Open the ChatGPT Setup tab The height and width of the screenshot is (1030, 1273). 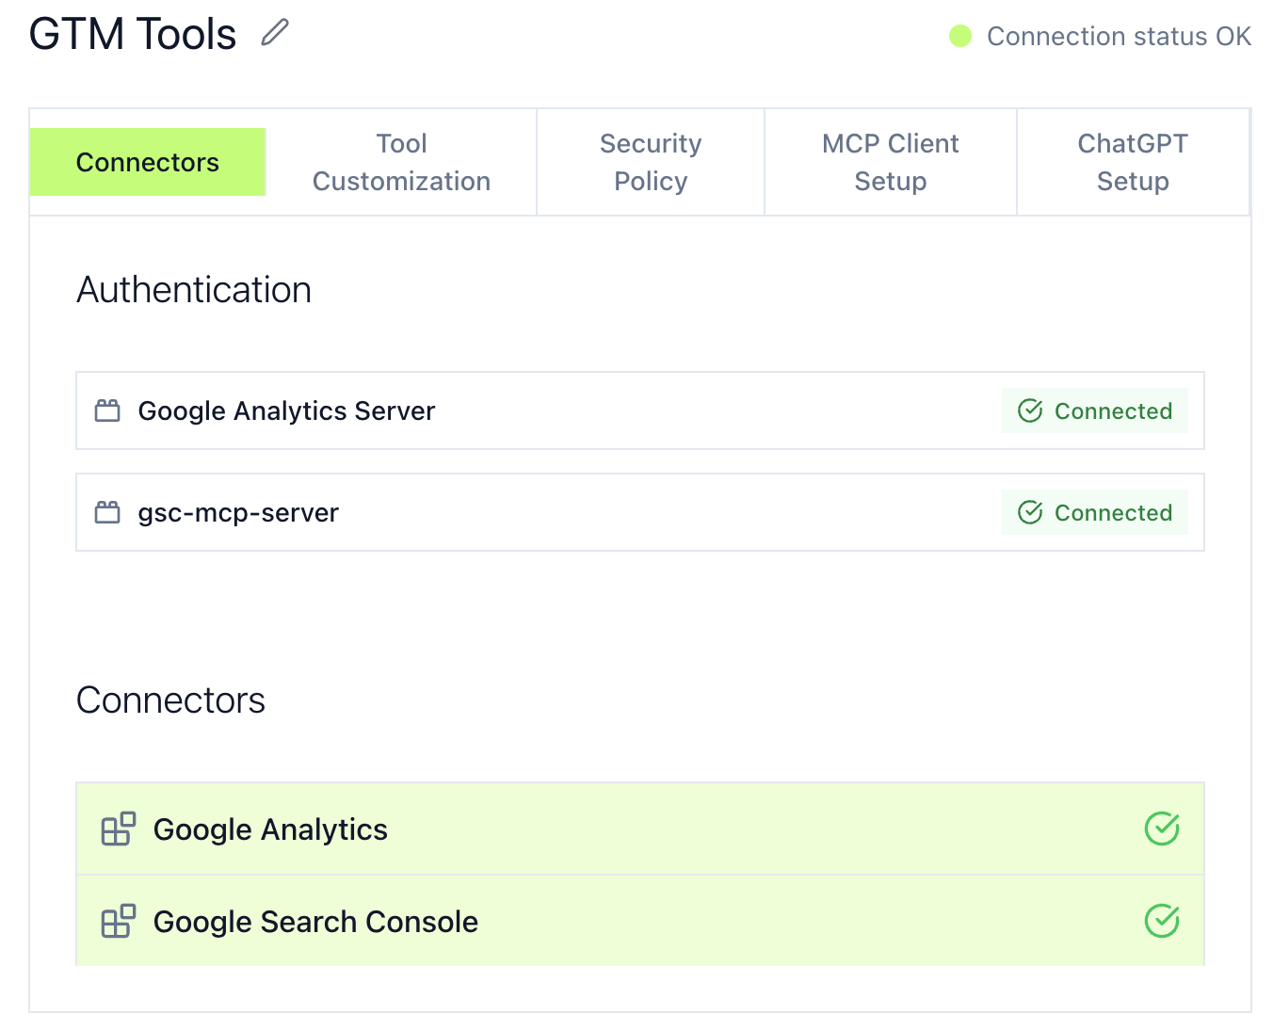(x=1133, y=162)
